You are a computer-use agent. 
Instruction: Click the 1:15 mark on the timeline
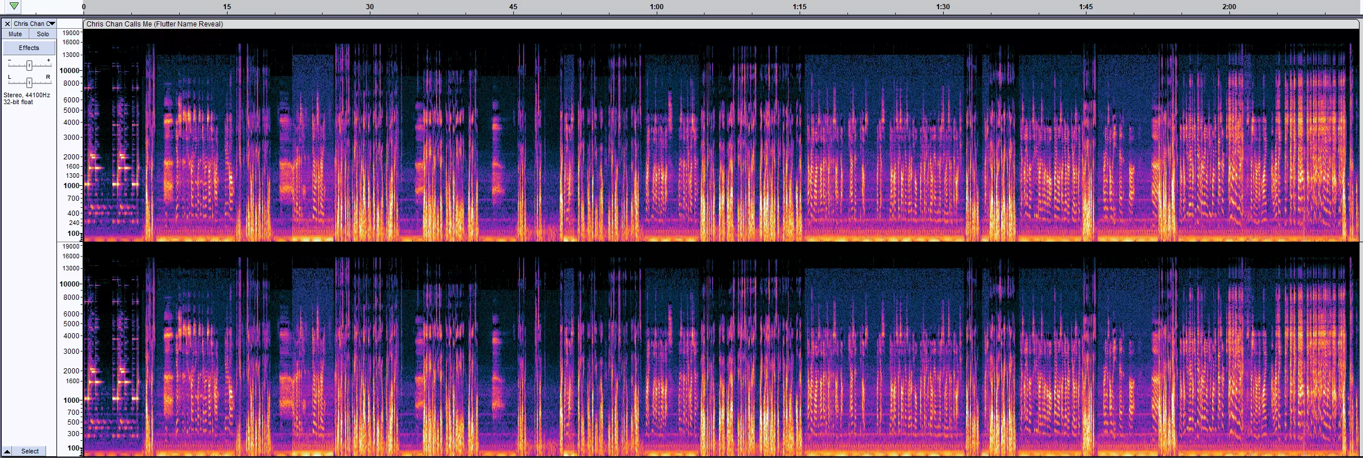coord(800,7)
